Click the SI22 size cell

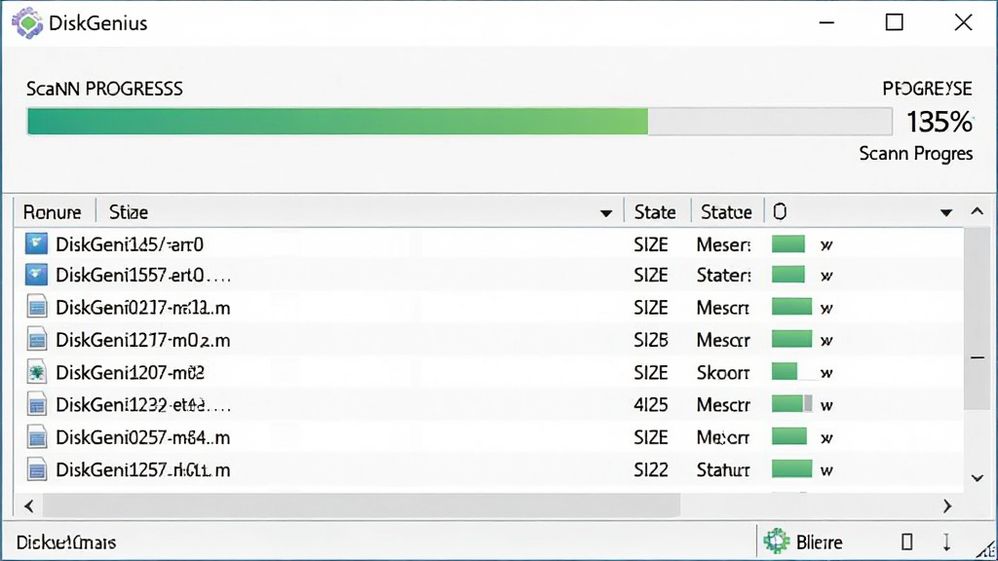tap(650, 470)
